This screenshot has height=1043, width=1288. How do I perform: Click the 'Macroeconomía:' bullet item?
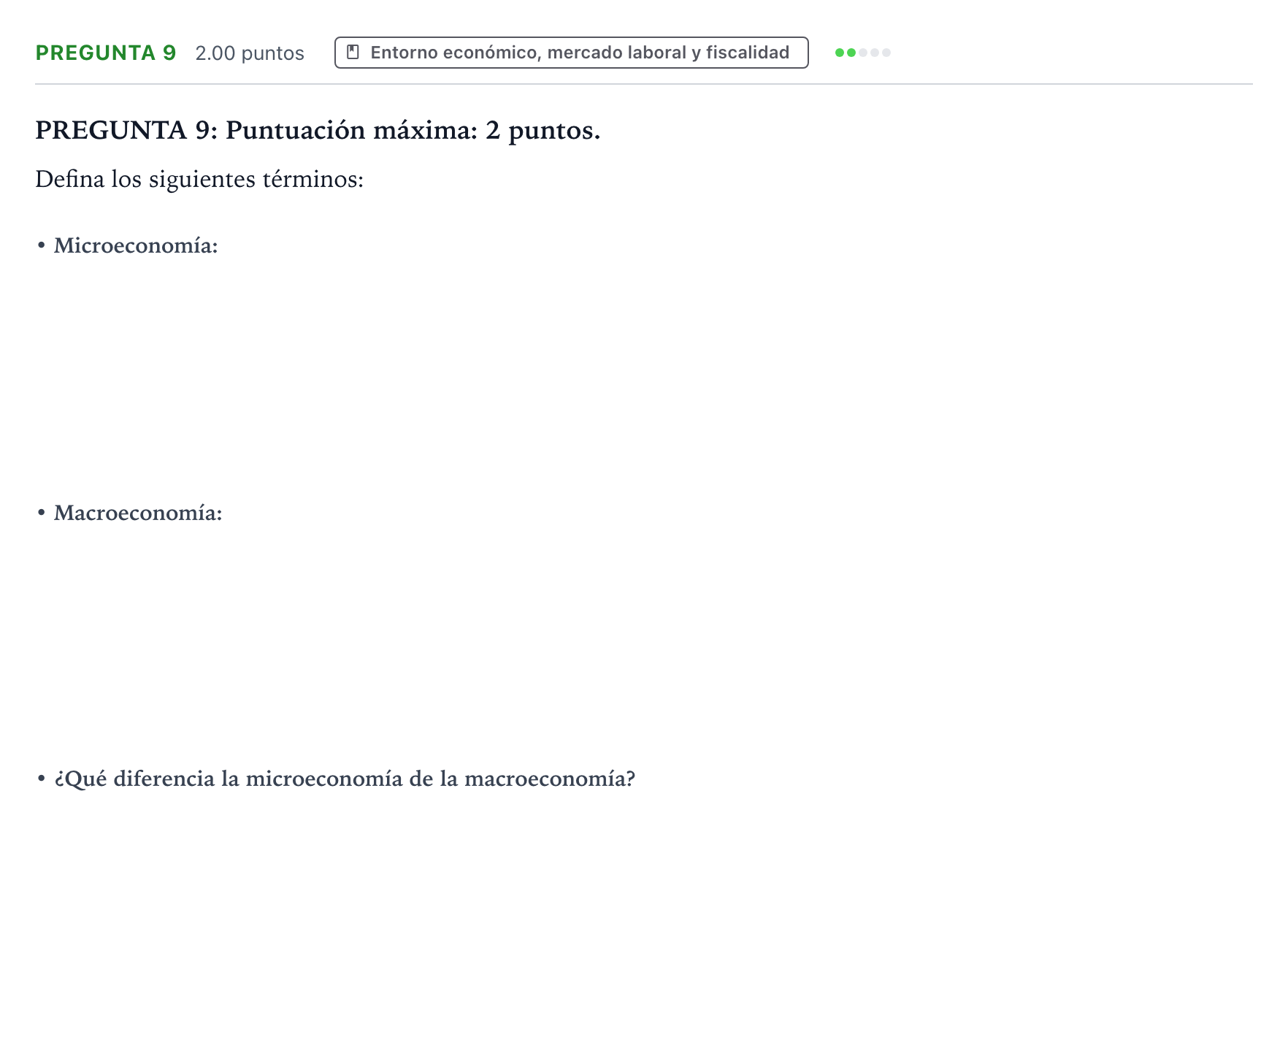pos(138,513)
